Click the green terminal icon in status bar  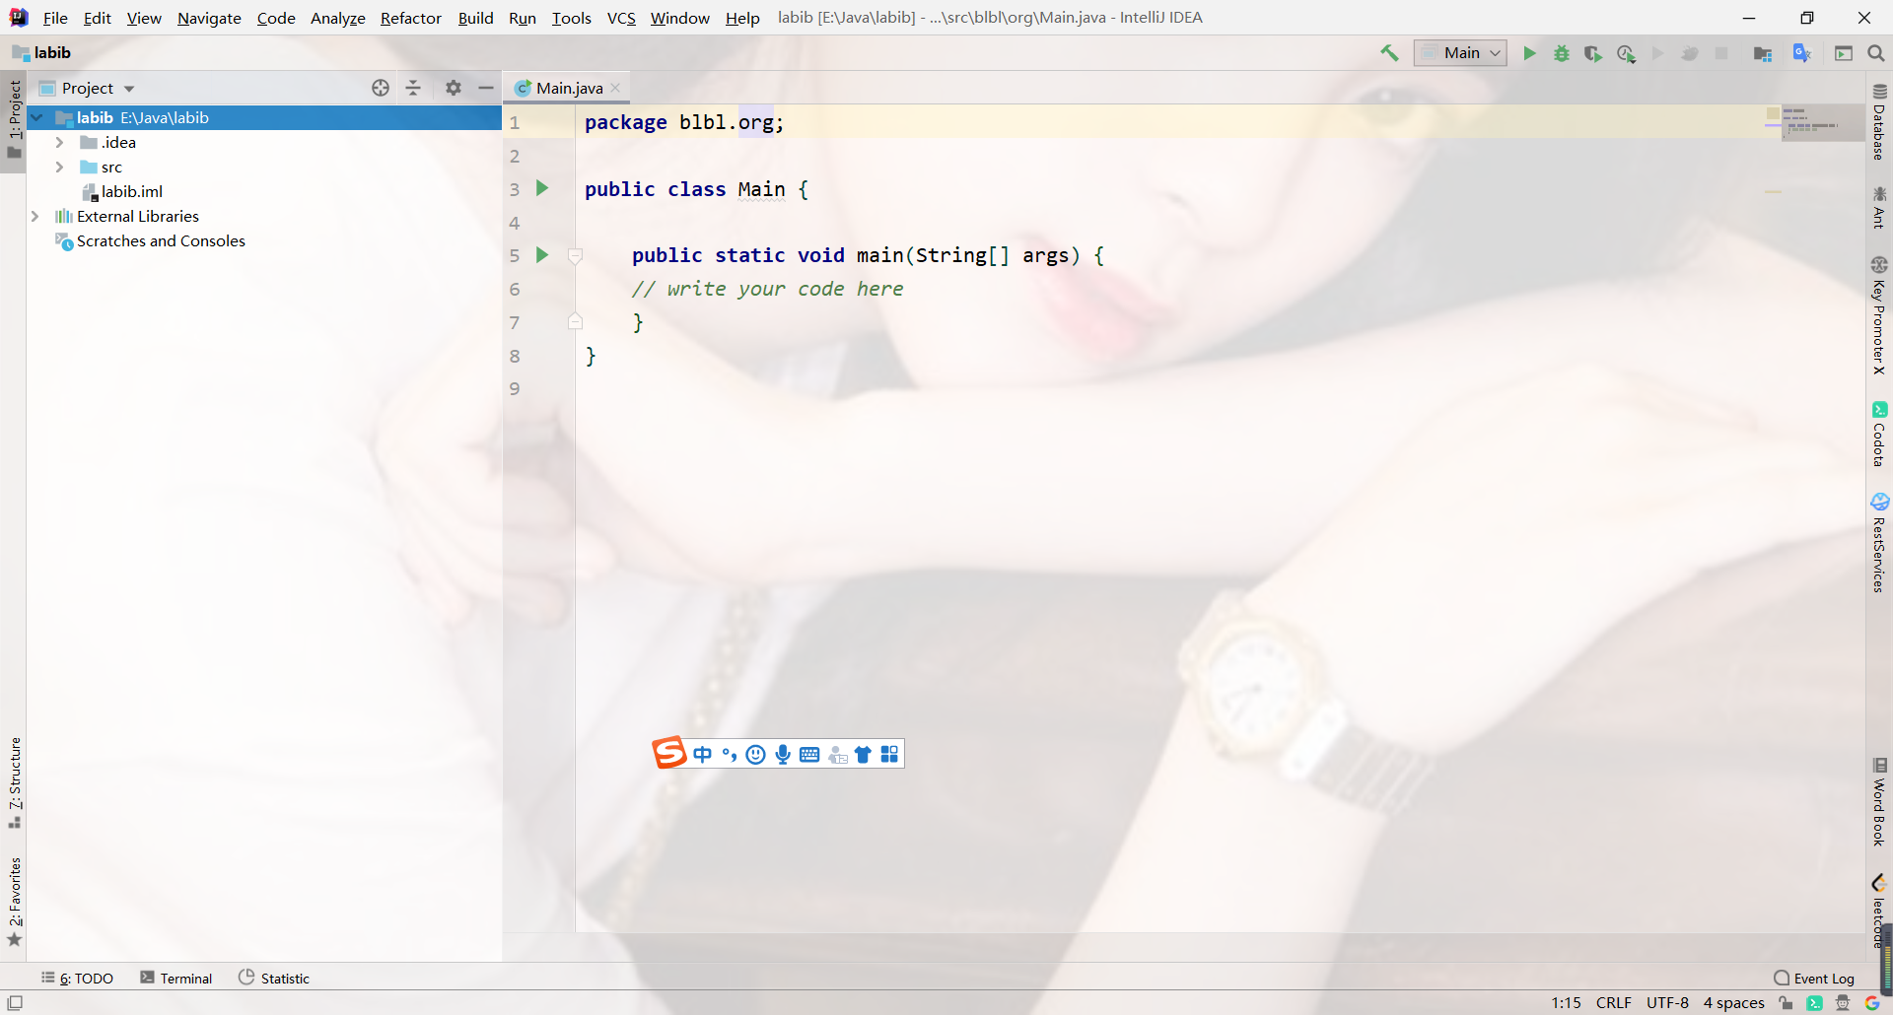[1814, 1003]
